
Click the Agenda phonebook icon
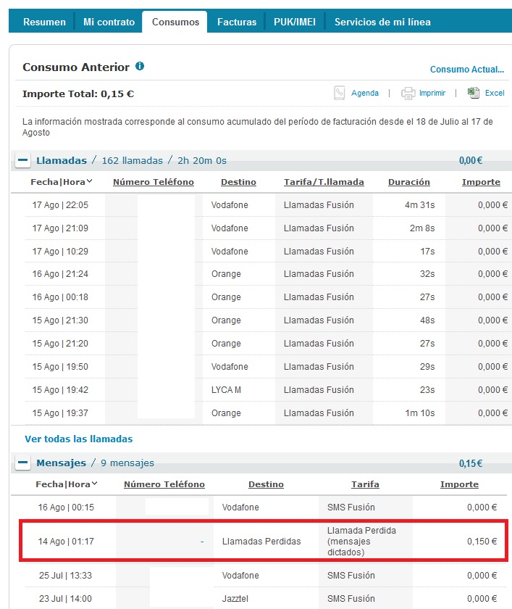(340, 93)
